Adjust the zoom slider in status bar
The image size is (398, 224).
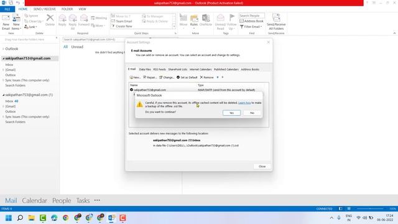[370, 209]
